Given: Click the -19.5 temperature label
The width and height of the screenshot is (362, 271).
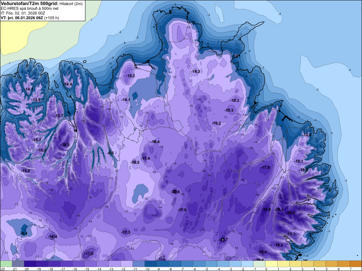Looking at the screenshot, I should [65, 145].
